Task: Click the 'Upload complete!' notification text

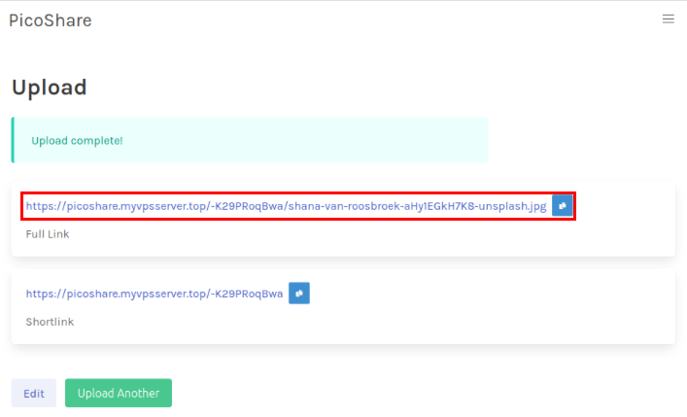Action: click(x=77, y=141)
